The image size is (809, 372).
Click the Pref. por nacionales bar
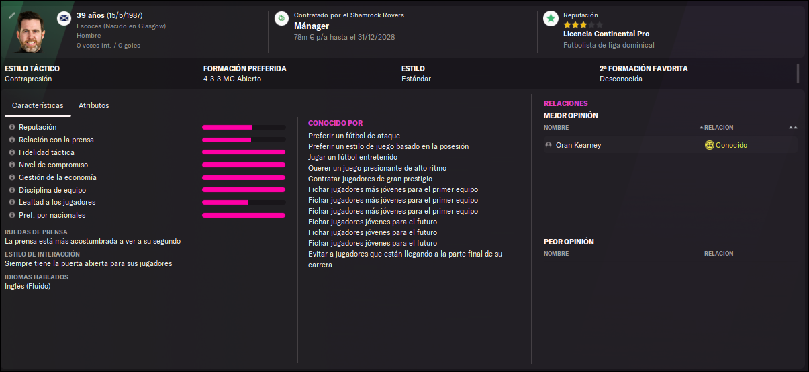tap(244, 215)
